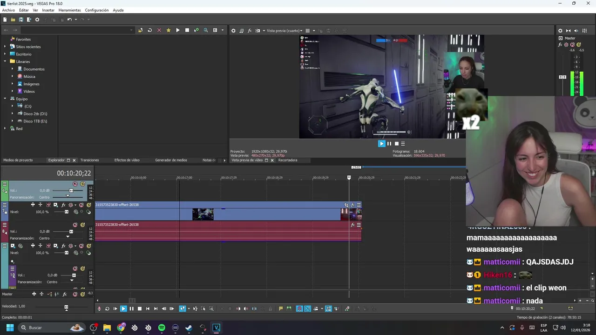Viewport: 596px width, 335px height.
Task: Open a project with the folder icon
Action: pos(13,20)
